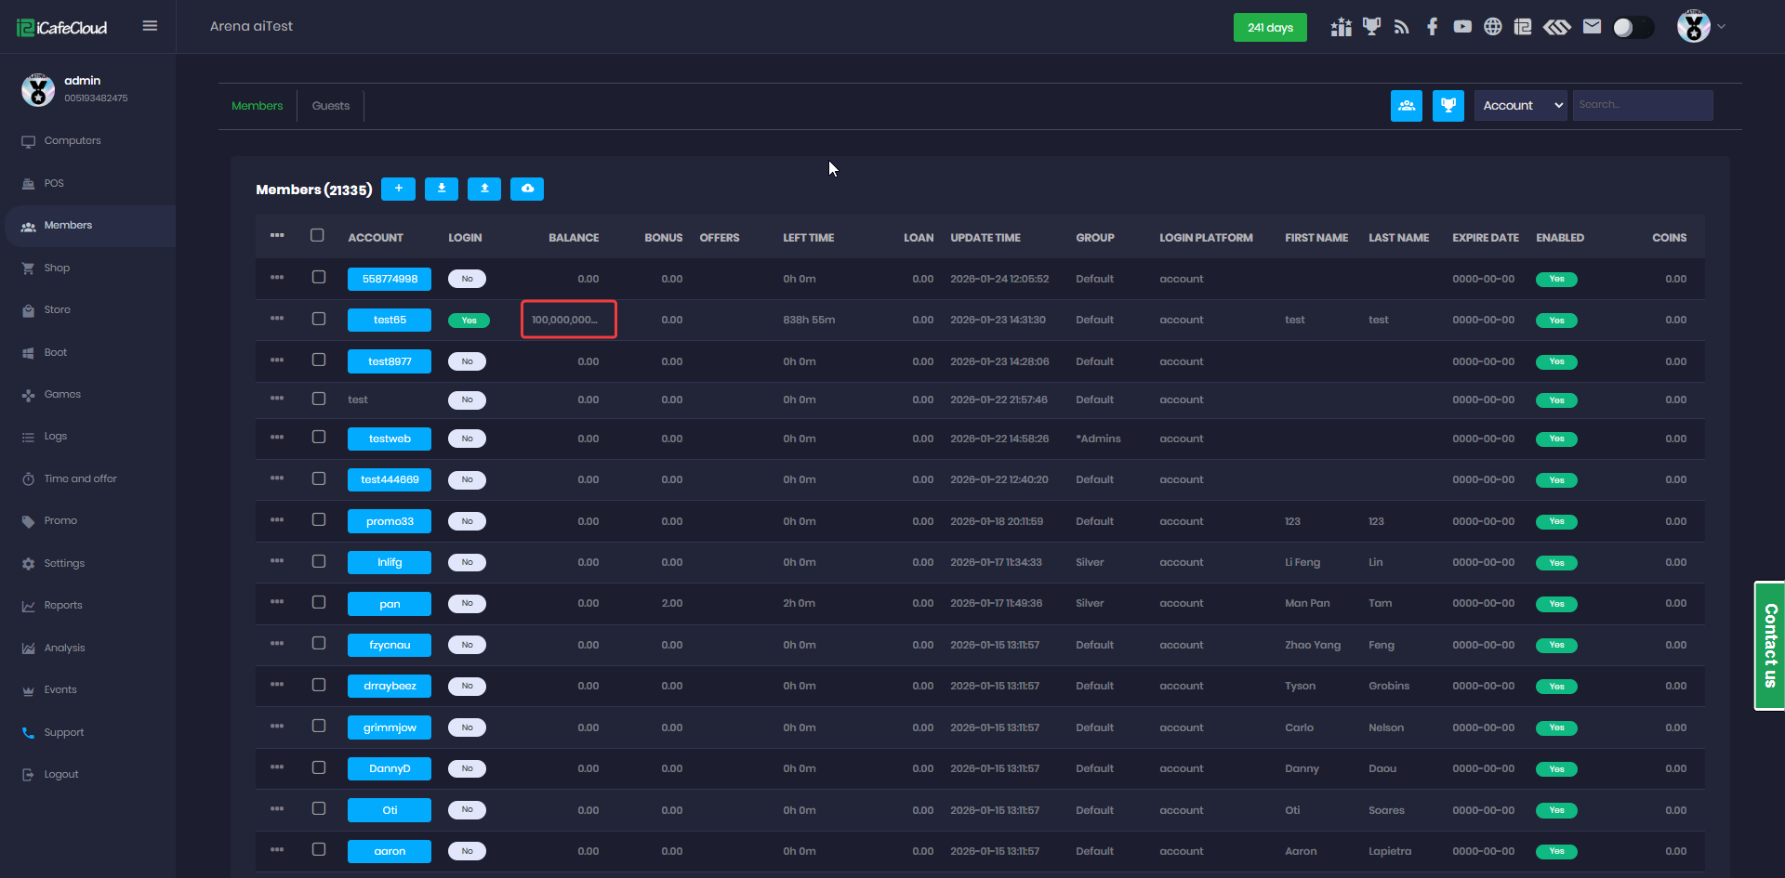This screenshot has height=878, width=1785.
Task: Check the select-all checkbox in table header
Action: 317,236
